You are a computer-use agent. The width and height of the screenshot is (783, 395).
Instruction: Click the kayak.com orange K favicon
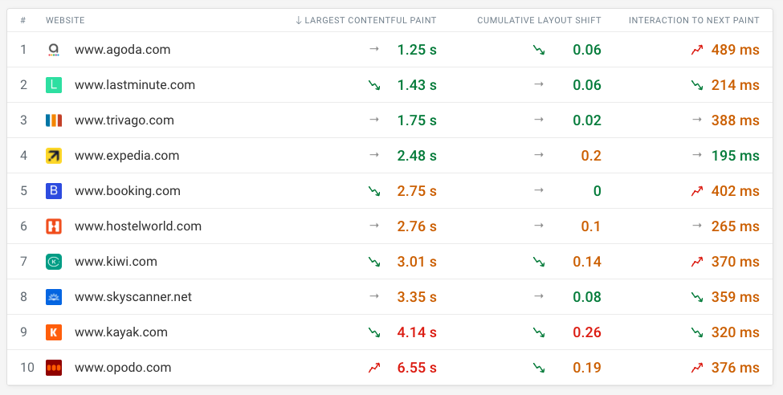(x=54, y=332)
